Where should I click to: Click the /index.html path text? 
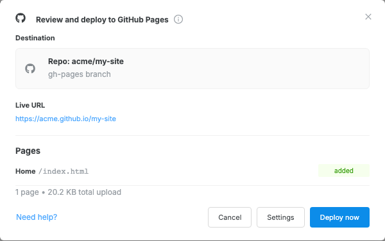(64, 171)
